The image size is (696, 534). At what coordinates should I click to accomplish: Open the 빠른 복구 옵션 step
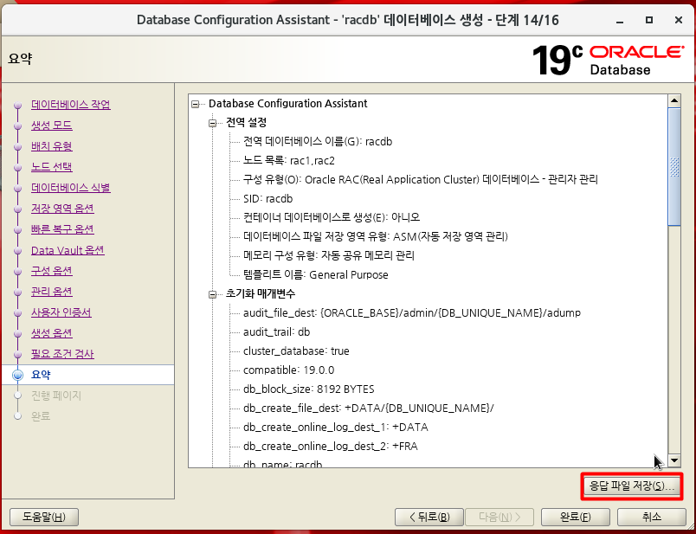62,229
